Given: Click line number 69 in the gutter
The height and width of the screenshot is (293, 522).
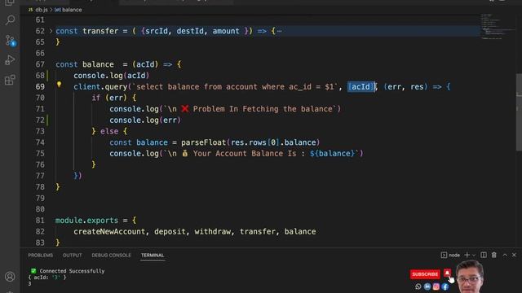Looking at the screenshot, I should pos(40,87).
